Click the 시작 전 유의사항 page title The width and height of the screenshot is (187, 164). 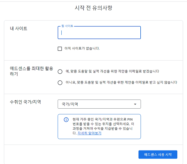(x=93, y=8)
